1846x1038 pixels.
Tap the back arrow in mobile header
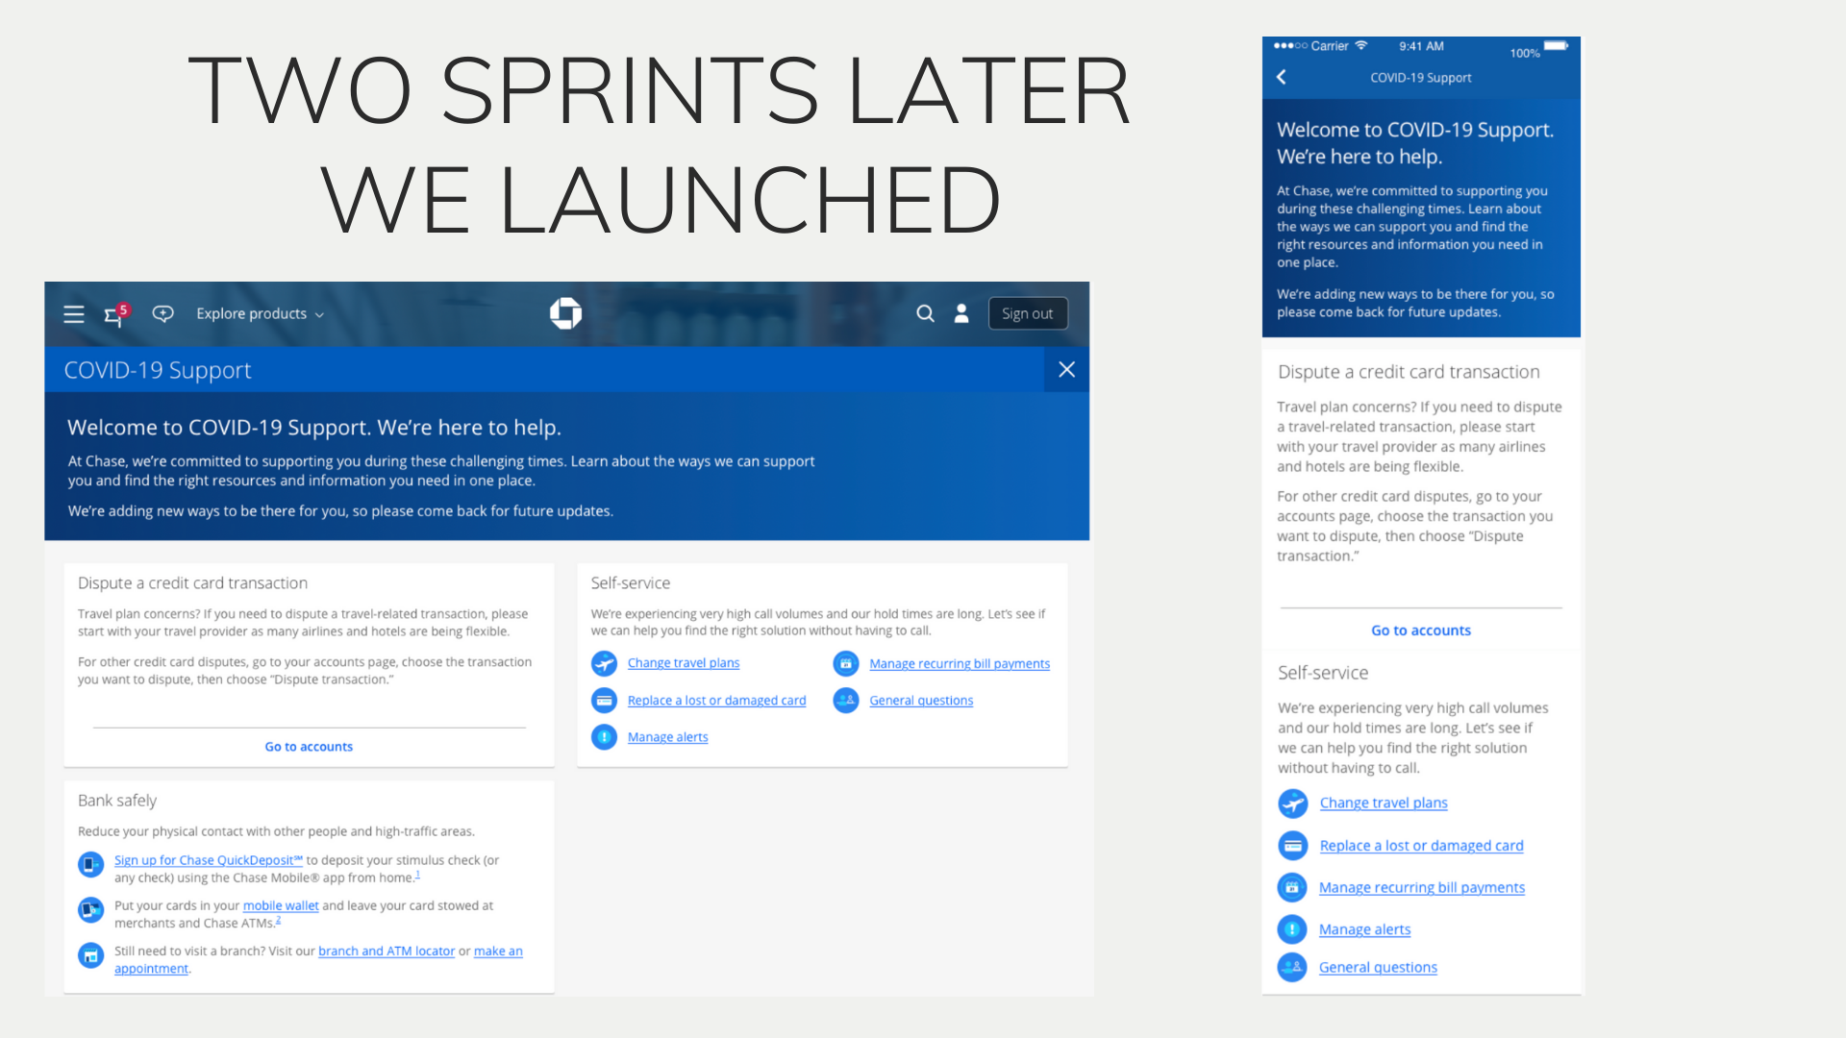[1281, 77]
